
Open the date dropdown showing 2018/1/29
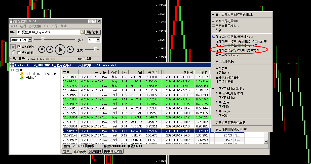(30, 40)
